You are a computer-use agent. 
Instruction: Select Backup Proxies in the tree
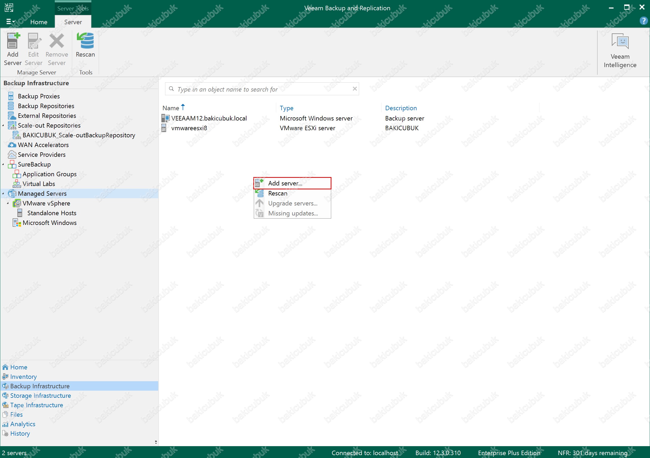click(x=39, y=96)
